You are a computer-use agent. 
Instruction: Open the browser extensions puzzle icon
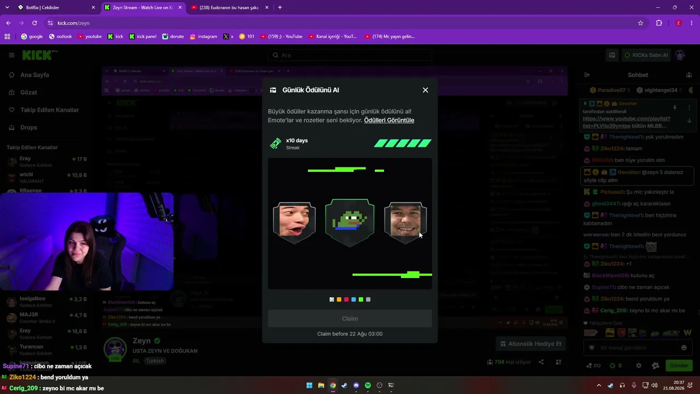[659, 23]
